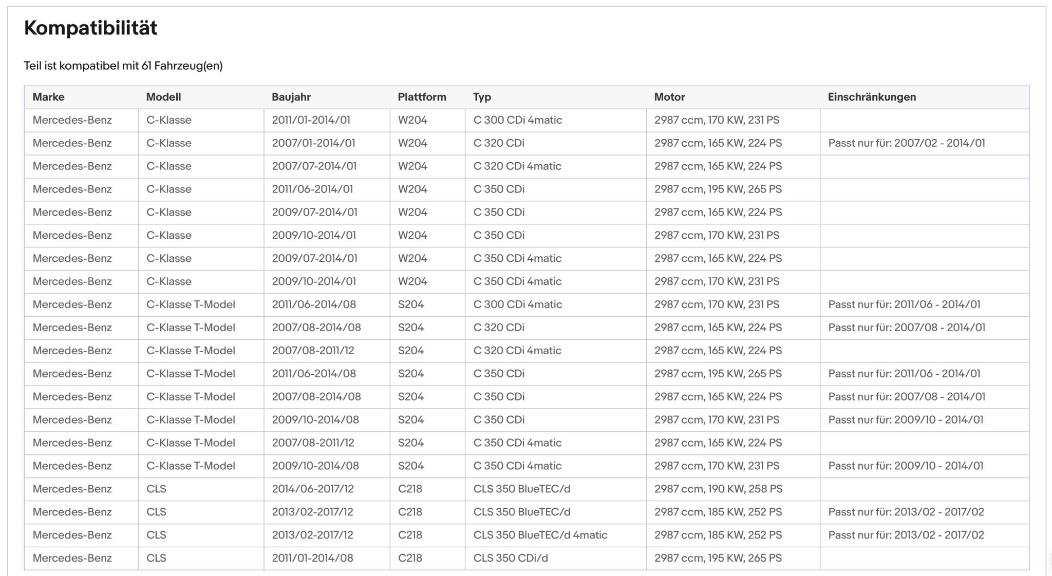This screenshot has width=1052, height=576.
Task: Click Baujahr cell '2007/07-2014/01'
Action: pos(314,166)
